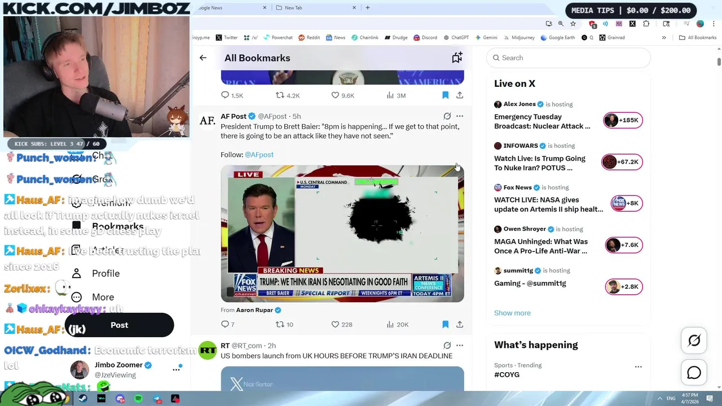The height and width of the screenshot is (406, 722).
Task: Open the Twitter bookmark in bookmarks bar
Action: [226, 38]
